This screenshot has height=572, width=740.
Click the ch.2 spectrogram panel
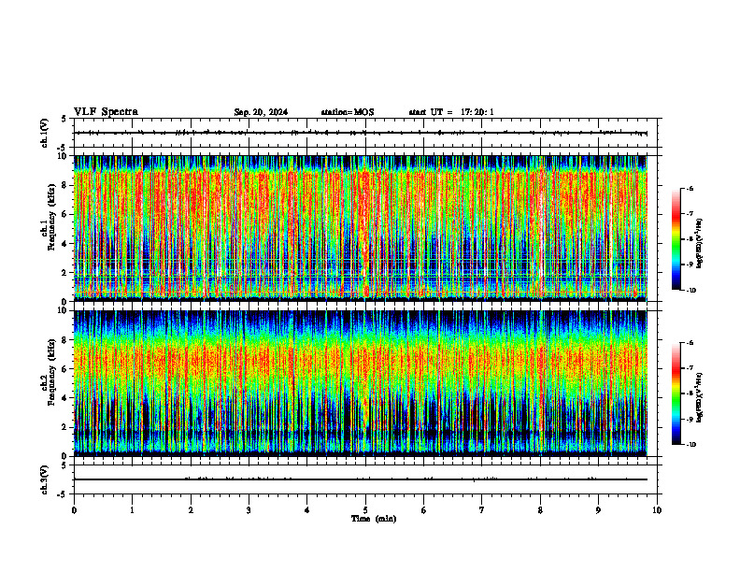pos(361,383)
